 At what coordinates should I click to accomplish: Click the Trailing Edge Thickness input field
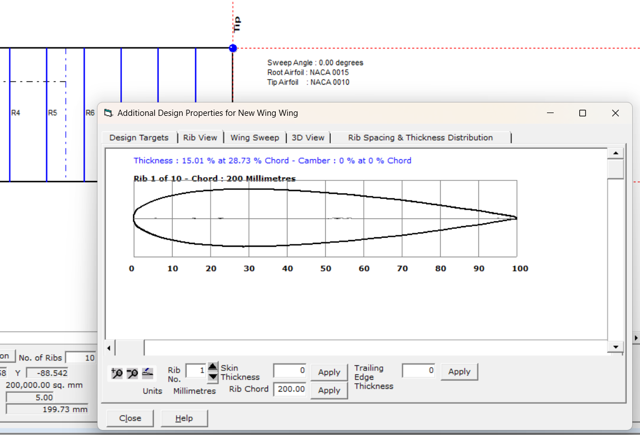[x=418, y=370]
